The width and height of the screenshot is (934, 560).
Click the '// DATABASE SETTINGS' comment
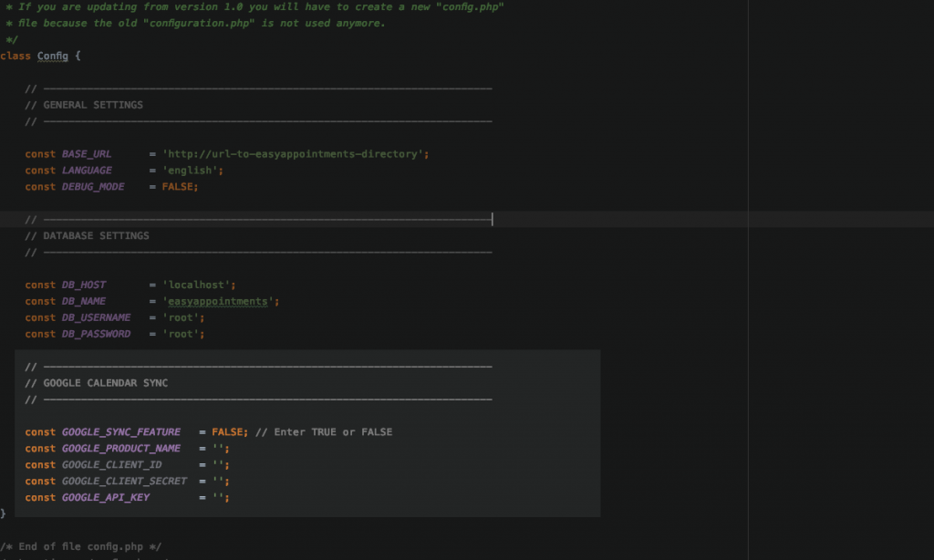point(87,236)
